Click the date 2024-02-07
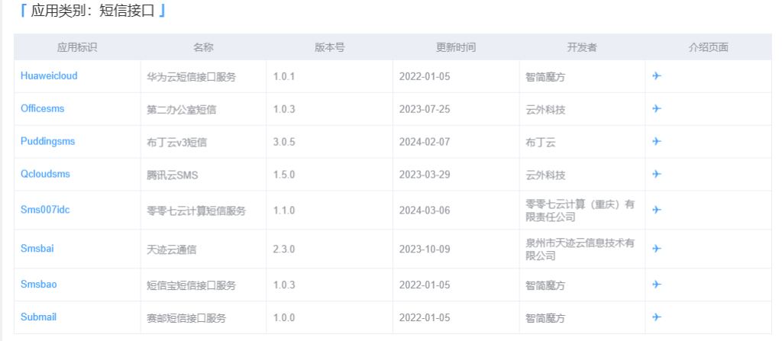782x341 pixels. point(425,142)
